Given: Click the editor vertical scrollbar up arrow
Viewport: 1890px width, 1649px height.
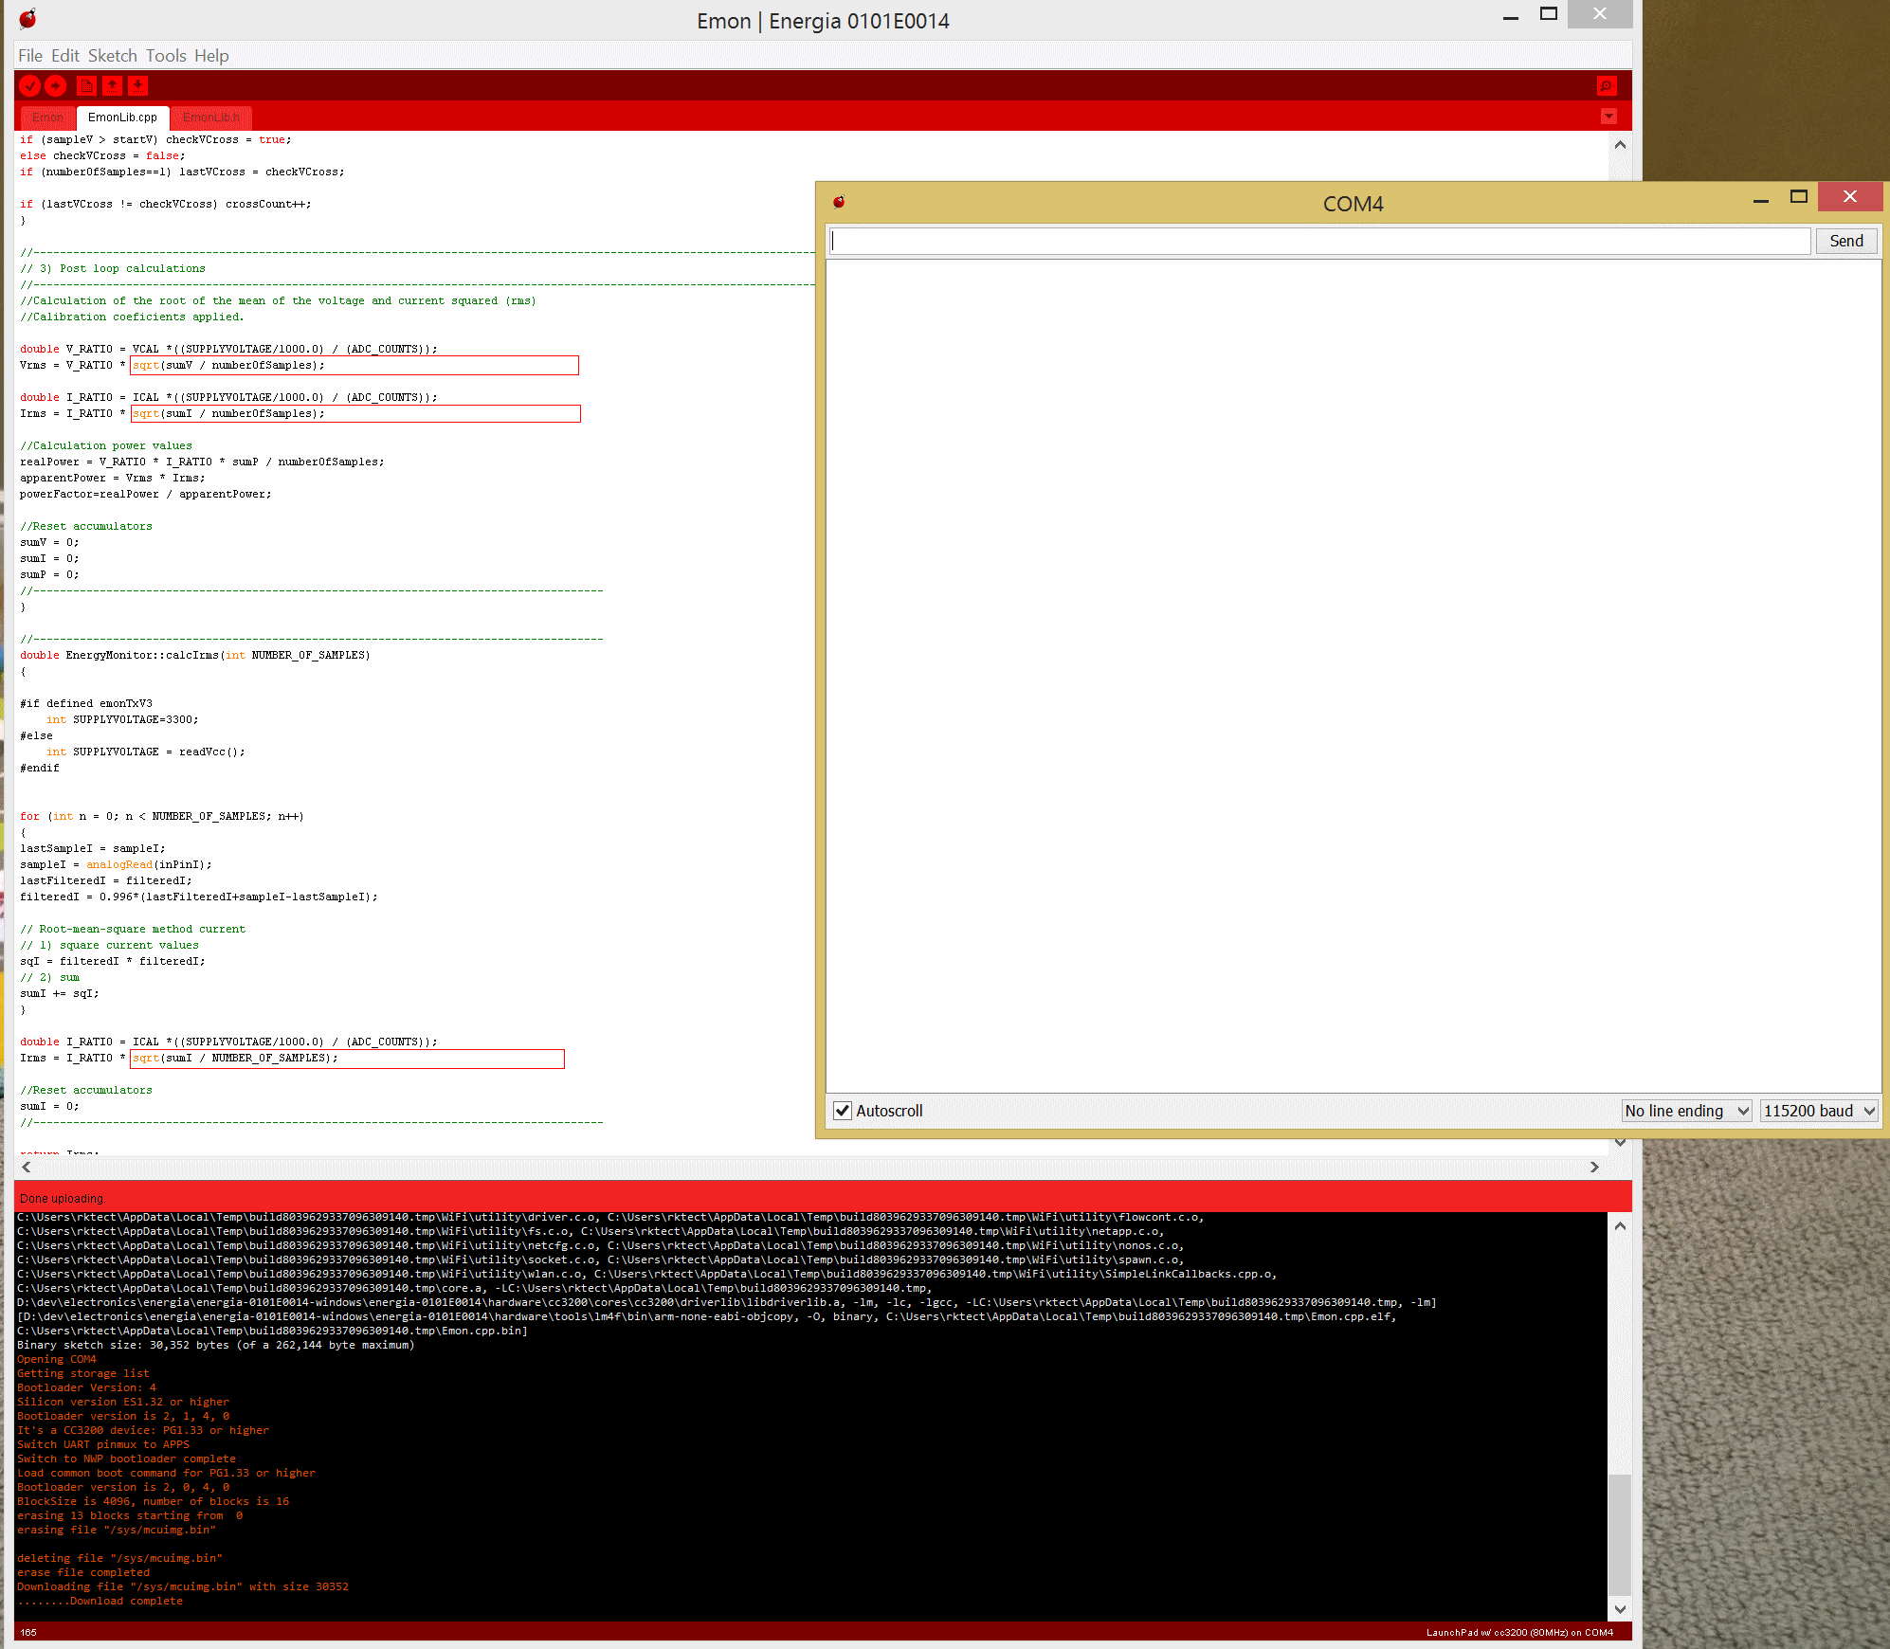Looking at the screenshot, I should (1620, 145).
